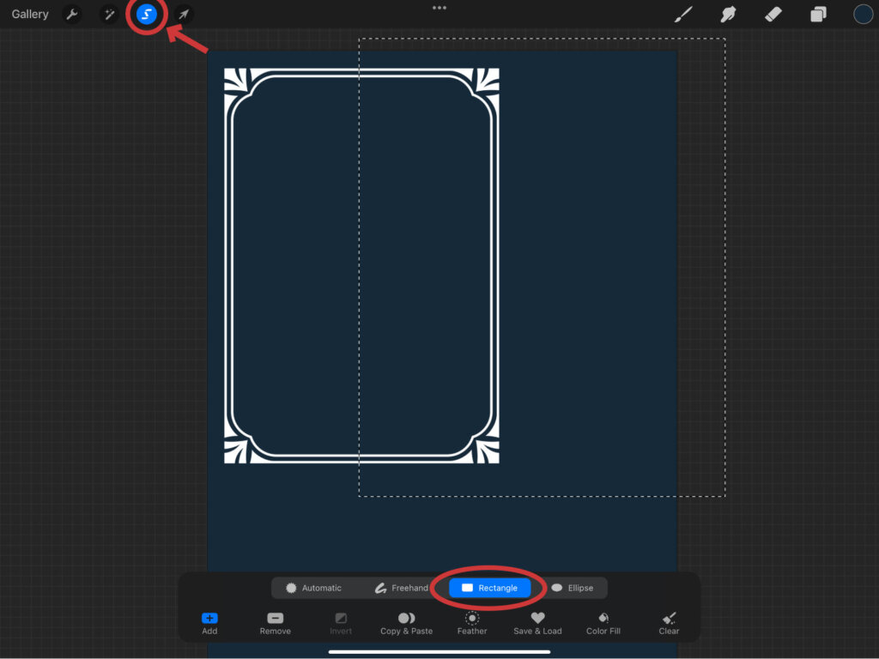This screenshot has height=659, width=879.
Task: Activate the Transform arrow tool
Action: (x=183, y=15)
